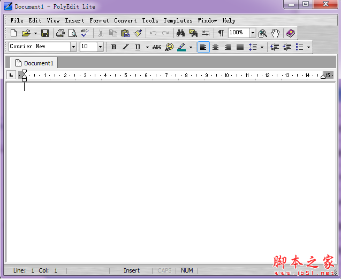Viewport: 341px width, 279px height.
Task: Toggle underline formatting
Action: click(138, 47)
